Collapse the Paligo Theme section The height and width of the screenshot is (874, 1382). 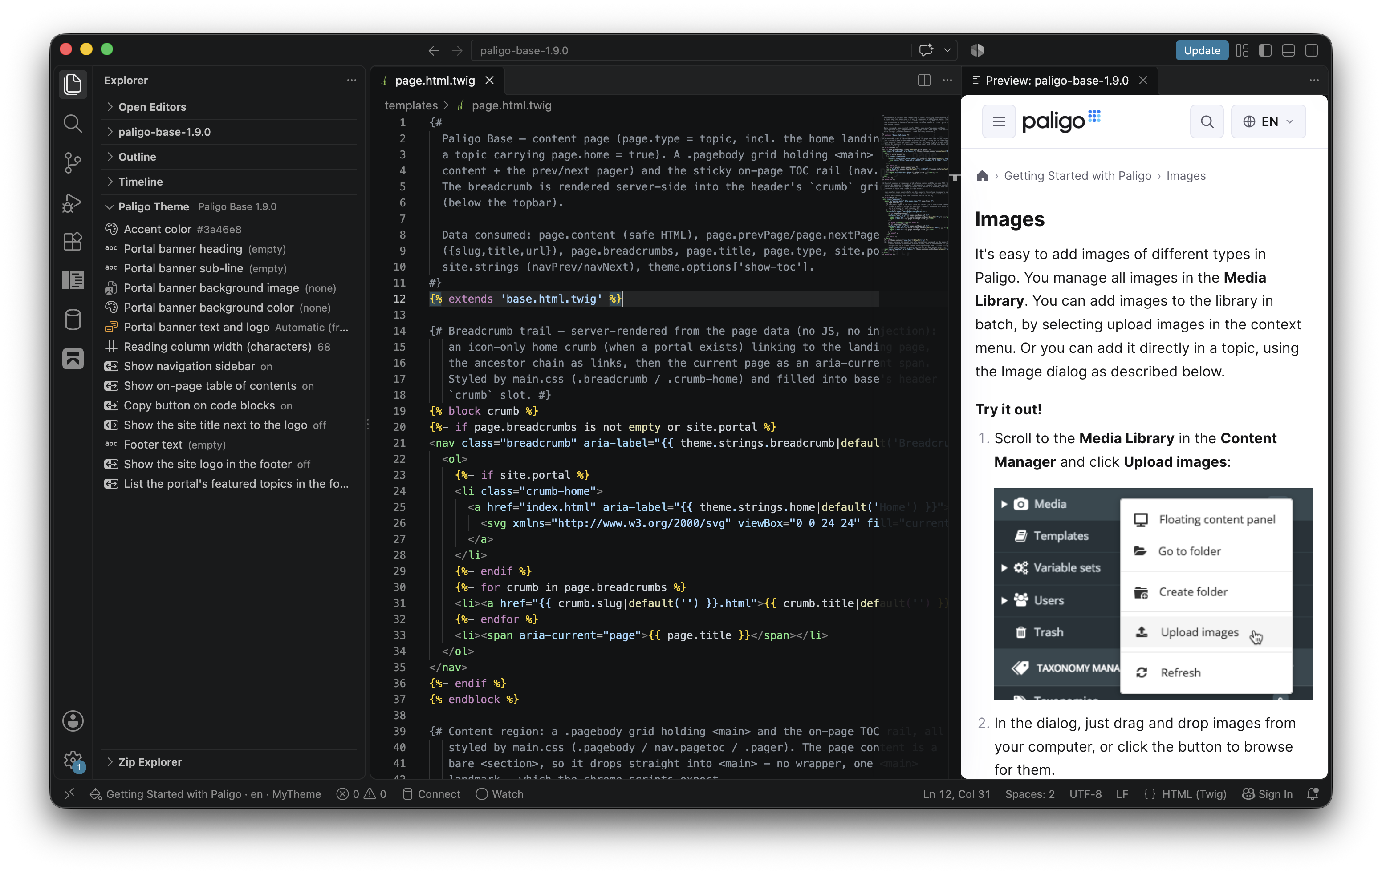coord(230,206)
